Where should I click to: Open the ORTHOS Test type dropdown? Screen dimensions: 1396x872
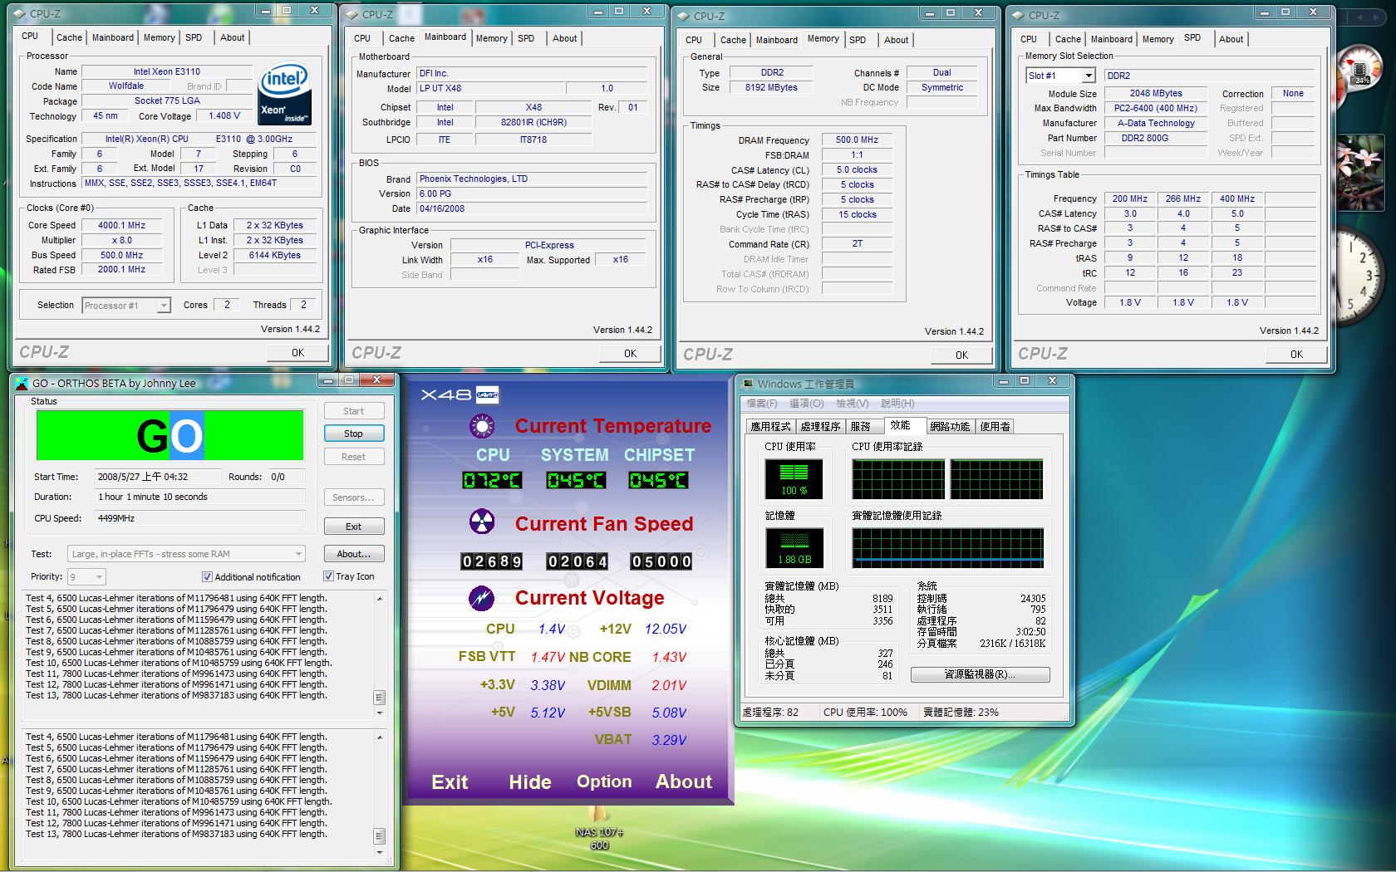[x=186, y=554]
